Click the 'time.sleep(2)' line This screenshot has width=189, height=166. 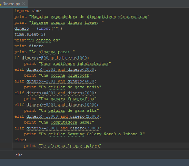click(30, 35)
